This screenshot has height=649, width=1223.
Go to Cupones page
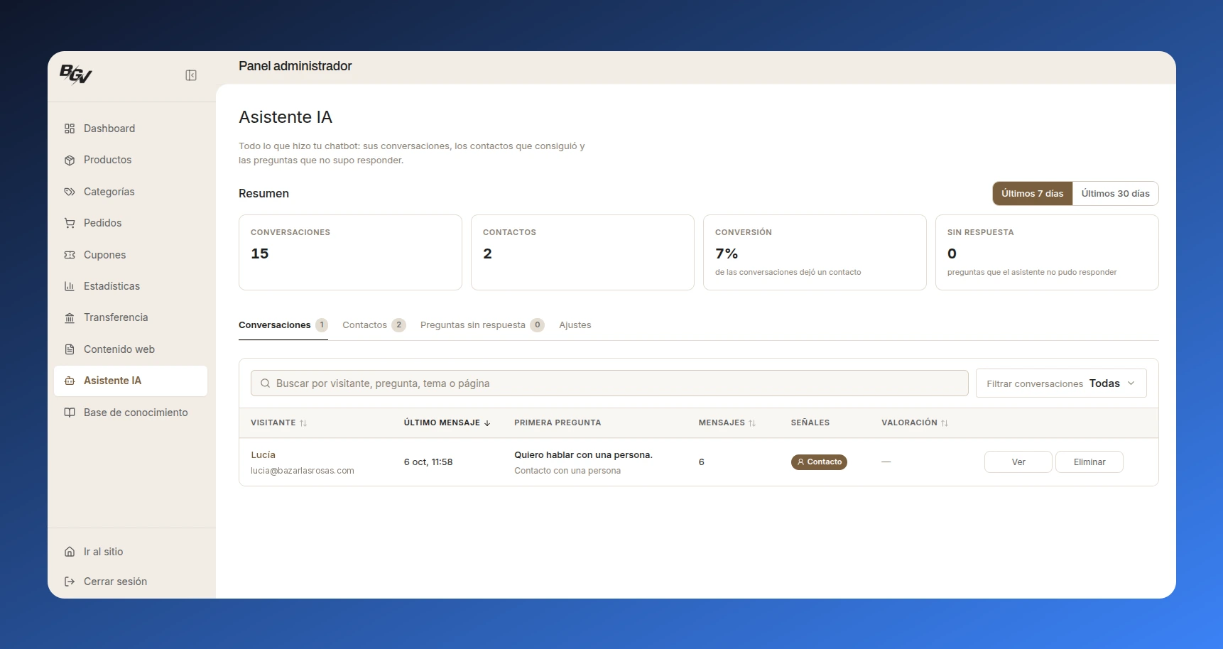click(131, 255)
